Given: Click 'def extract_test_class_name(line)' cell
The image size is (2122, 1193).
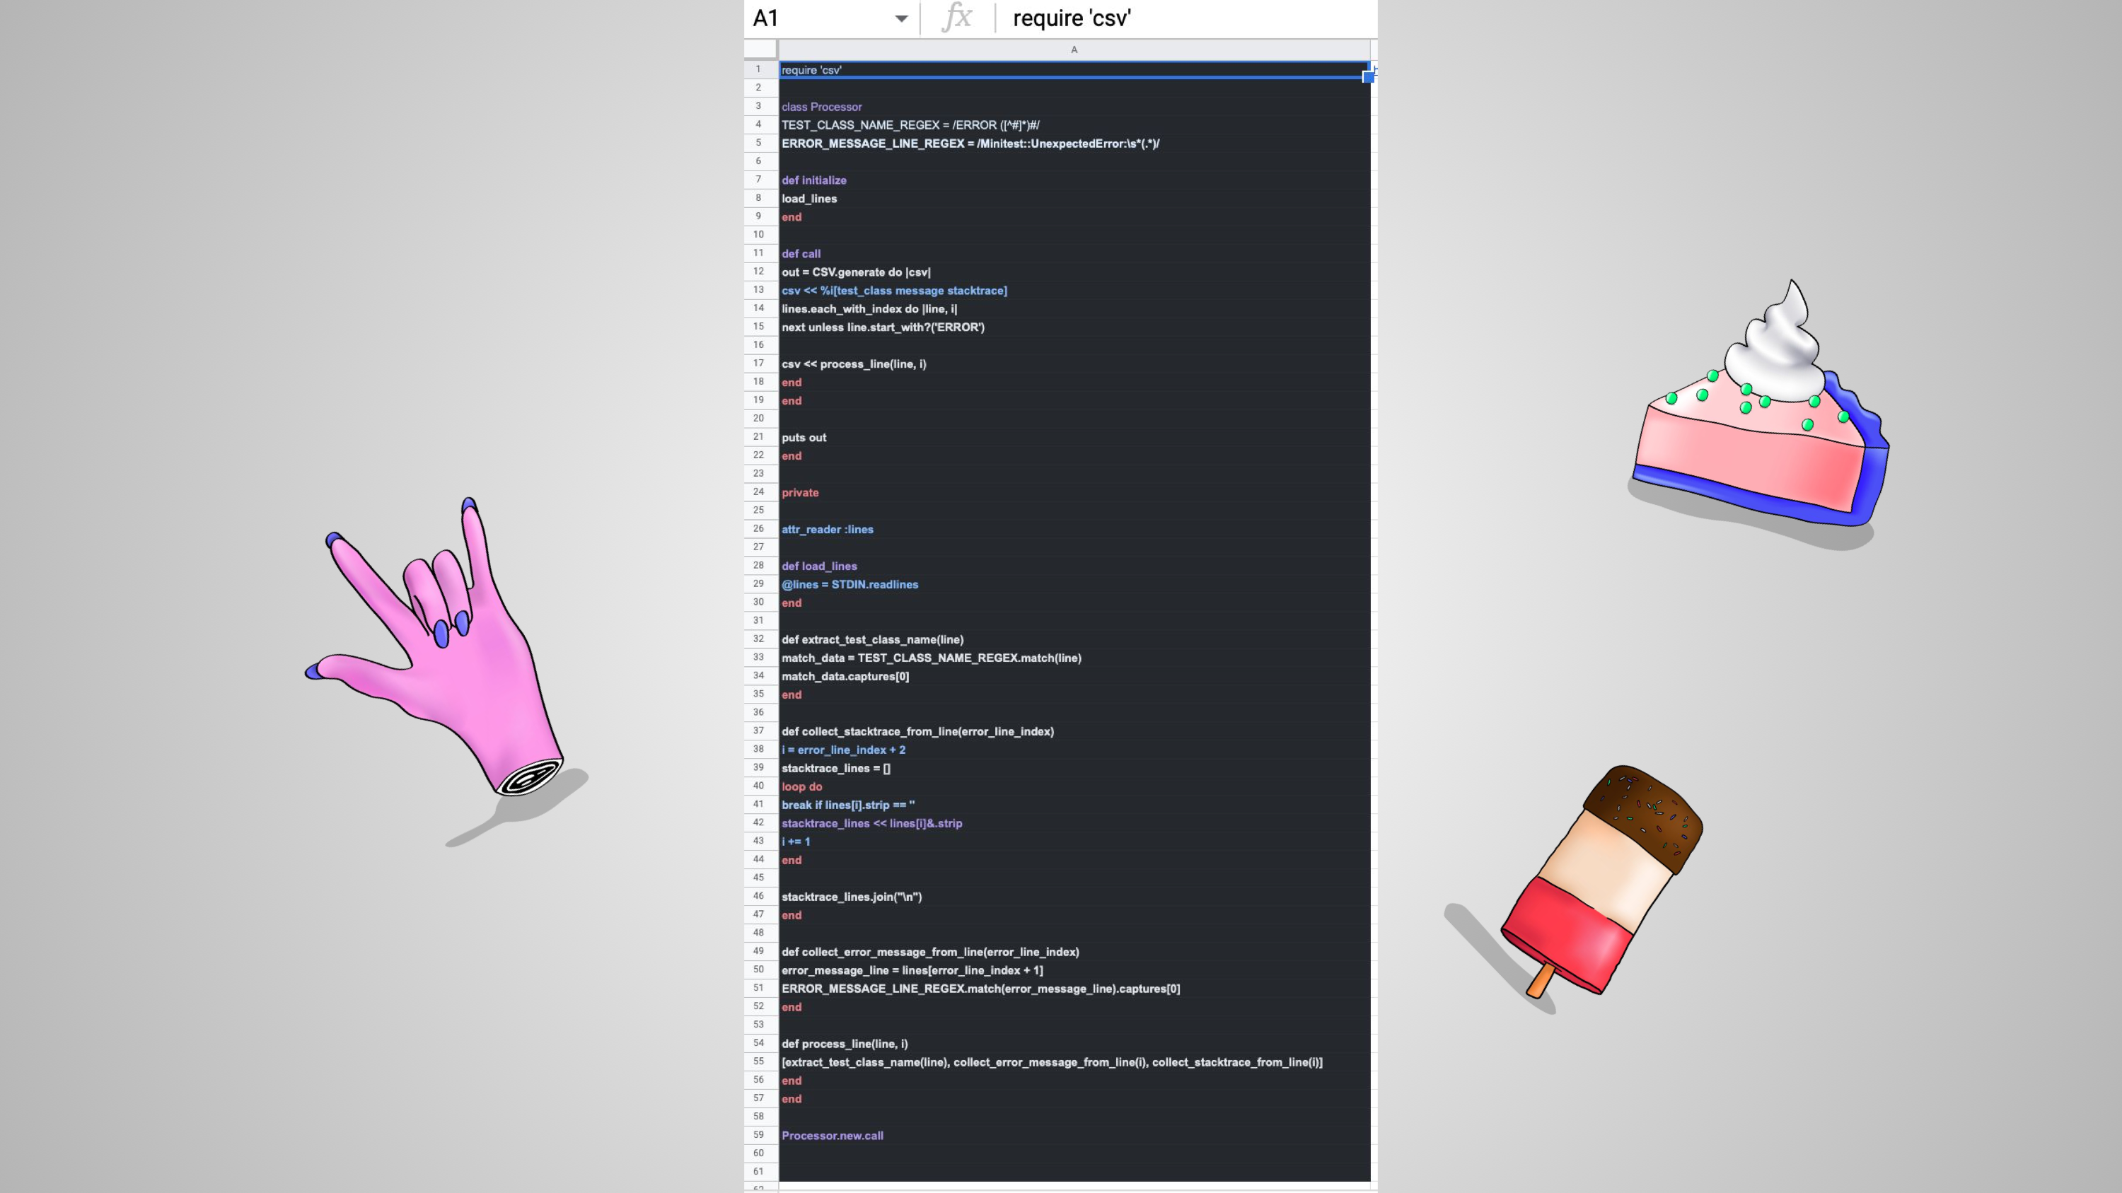Looking at the screenshot, I should click(1074, 639).
